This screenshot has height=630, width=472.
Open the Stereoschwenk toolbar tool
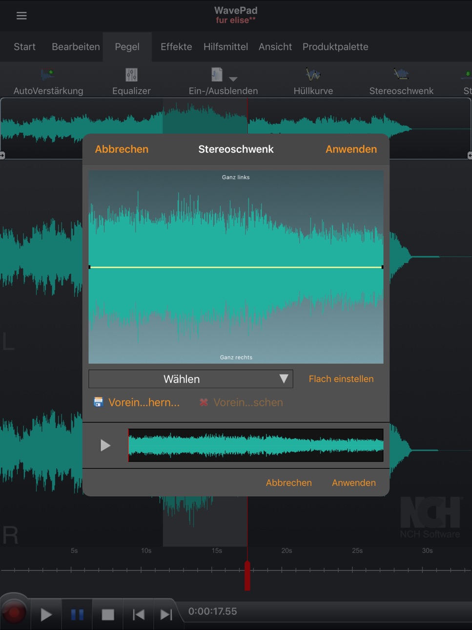pyautogui.click(x=401, y=82)
